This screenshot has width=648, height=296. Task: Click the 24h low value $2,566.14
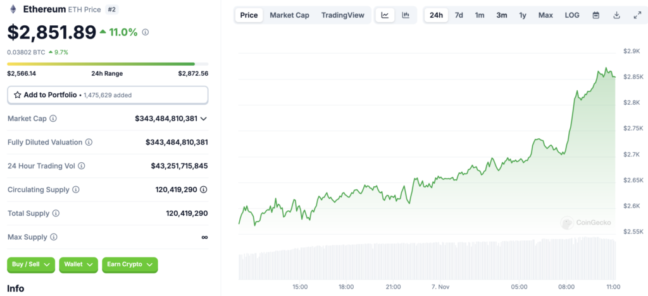(22, 74)
